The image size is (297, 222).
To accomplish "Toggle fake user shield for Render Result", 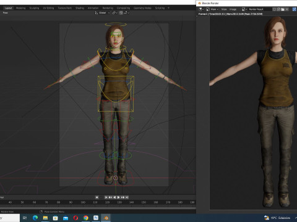I will tap(274, 9).
